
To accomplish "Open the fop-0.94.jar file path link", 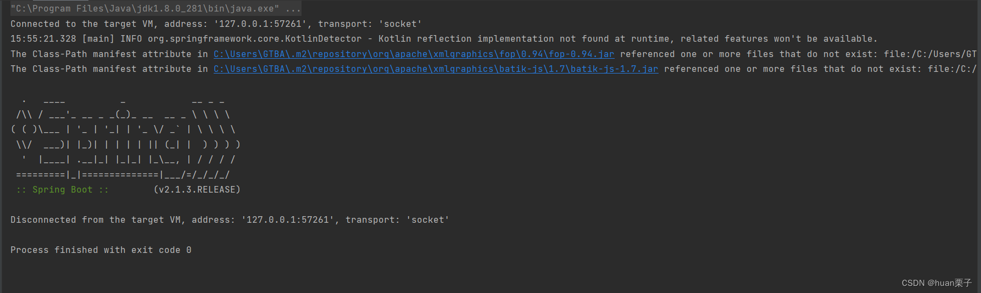I will (414, 54).
